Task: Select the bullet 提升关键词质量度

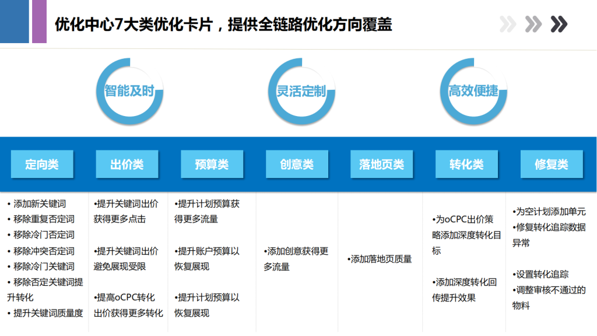Action: [45, 313]
